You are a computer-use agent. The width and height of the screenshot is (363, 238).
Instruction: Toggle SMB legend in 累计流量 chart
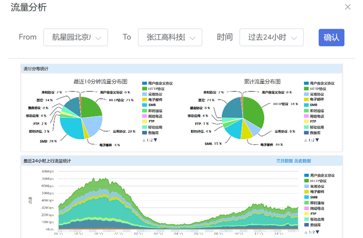(313, 105)
